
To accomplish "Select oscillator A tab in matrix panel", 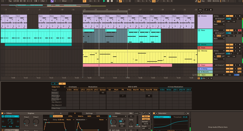I will click(x=55, y=84).
